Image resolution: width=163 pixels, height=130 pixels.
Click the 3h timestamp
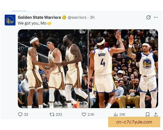[92, 17]
